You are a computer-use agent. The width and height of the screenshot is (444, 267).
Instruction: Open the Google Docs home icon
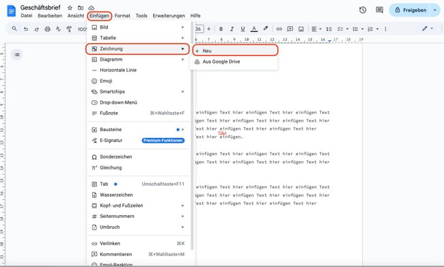tap(12, 11)
